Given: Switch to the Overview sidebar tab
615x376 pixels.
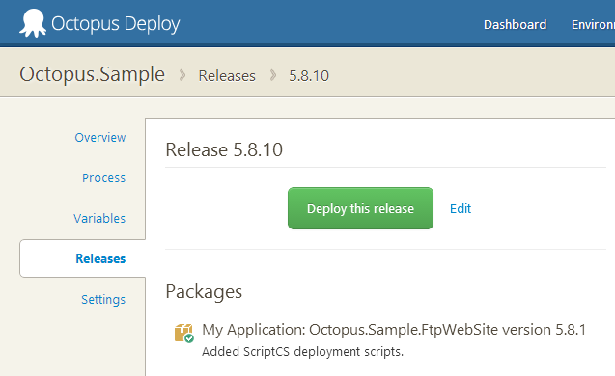Looking at the screenshot, I should [x=100, y=138].
